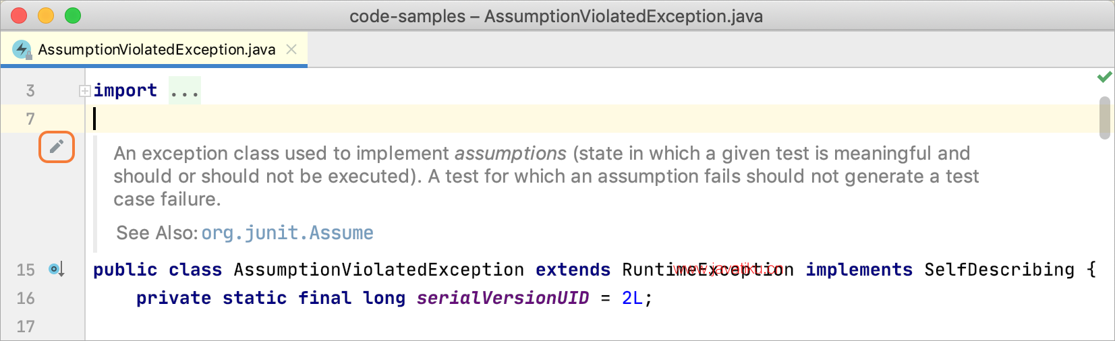The width and height of the screenshot is (1115, 341).
Task: Click the AssumptionViolatedException class name in code
Action: (378, 270)
